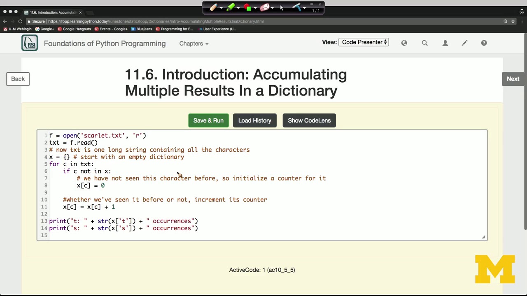Screen dimensions: 527x296
Task: Click the print "s: " occurrences line
Action: coord(124,228)
